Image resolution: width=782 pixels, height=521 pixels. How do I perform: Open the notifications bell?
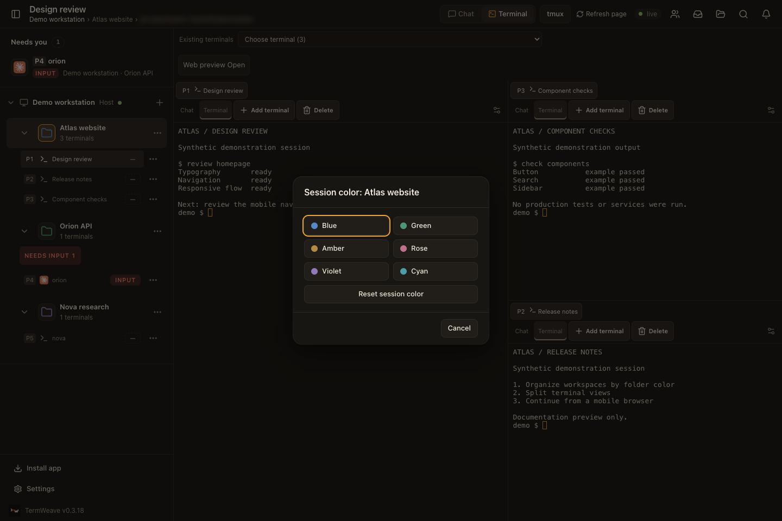point(766,14)
